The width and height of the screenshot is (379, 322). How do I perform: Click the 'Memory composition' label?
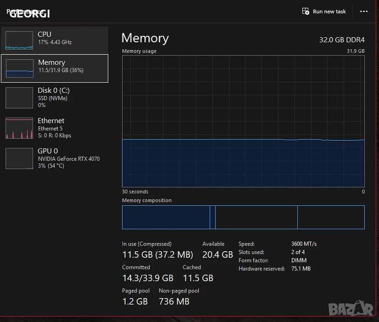point(147,200)
